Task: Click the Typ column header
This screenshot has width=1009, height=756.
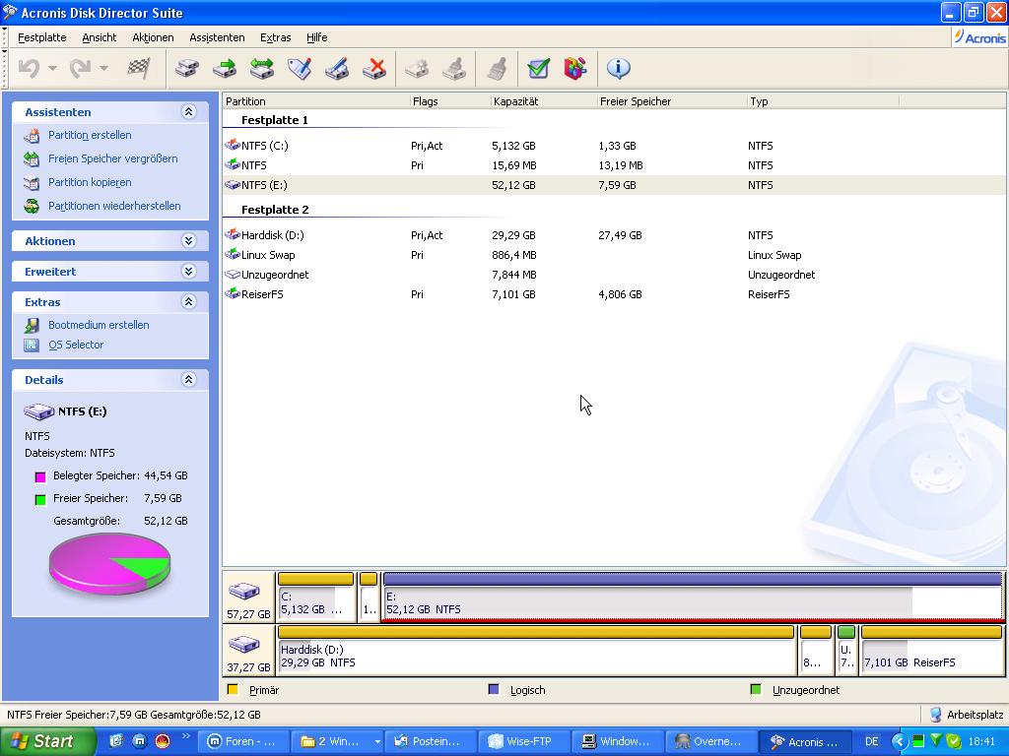Action: pos(823,101)
